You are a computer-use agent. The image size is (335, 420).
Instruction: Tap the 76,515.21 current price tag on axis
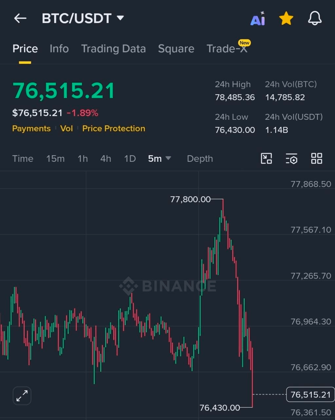(310, 394)
